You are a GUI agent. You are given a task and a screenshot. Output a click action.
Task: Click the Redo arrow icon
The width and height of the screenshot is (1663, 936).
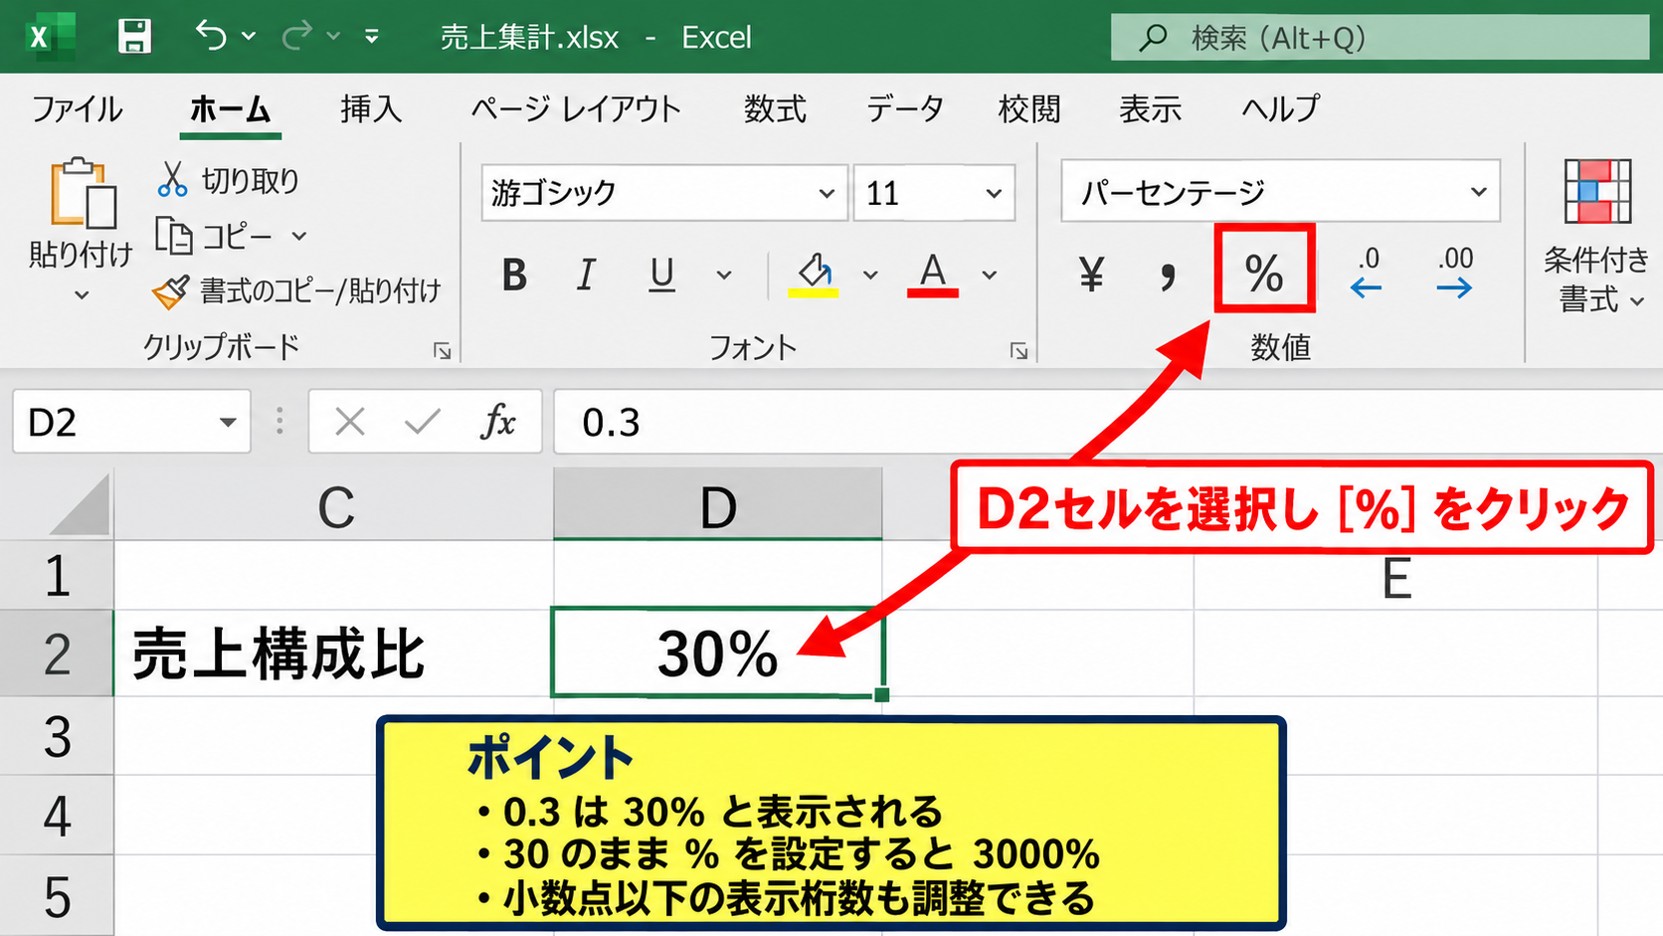pyautogui.click(x=296, y=37)
